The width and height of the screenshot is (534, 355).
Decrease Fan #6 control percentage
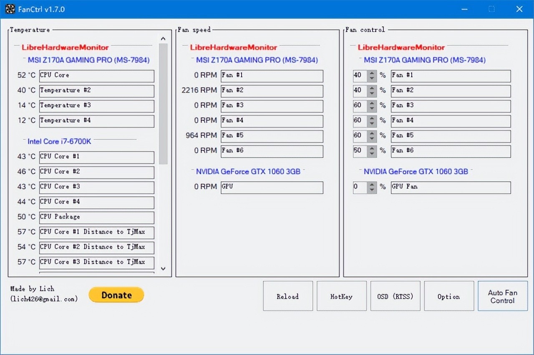pos(372,154)
